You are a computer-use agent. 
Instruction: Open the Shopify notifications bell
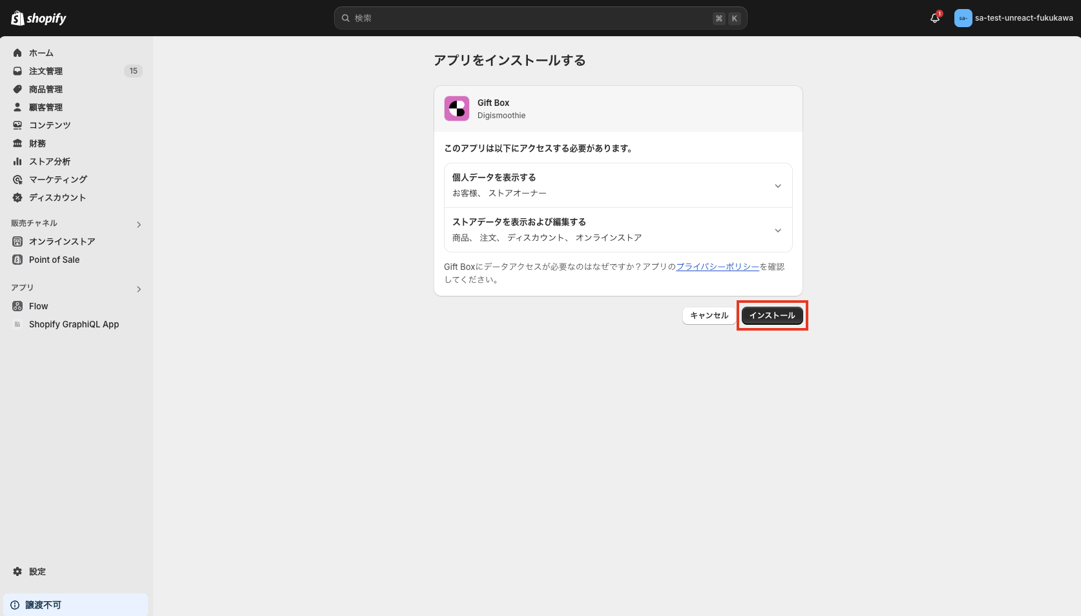(x=934, y=18)
